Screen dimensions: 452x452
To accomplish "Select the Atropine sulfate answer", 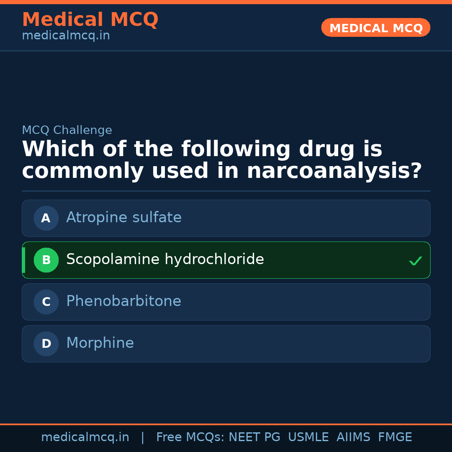I will tap(124, 218).
